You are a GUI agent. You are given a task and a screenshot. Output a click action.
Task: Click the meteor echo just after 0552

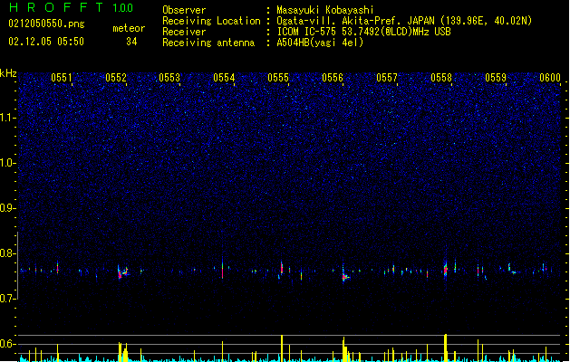[x=123, y=272]
